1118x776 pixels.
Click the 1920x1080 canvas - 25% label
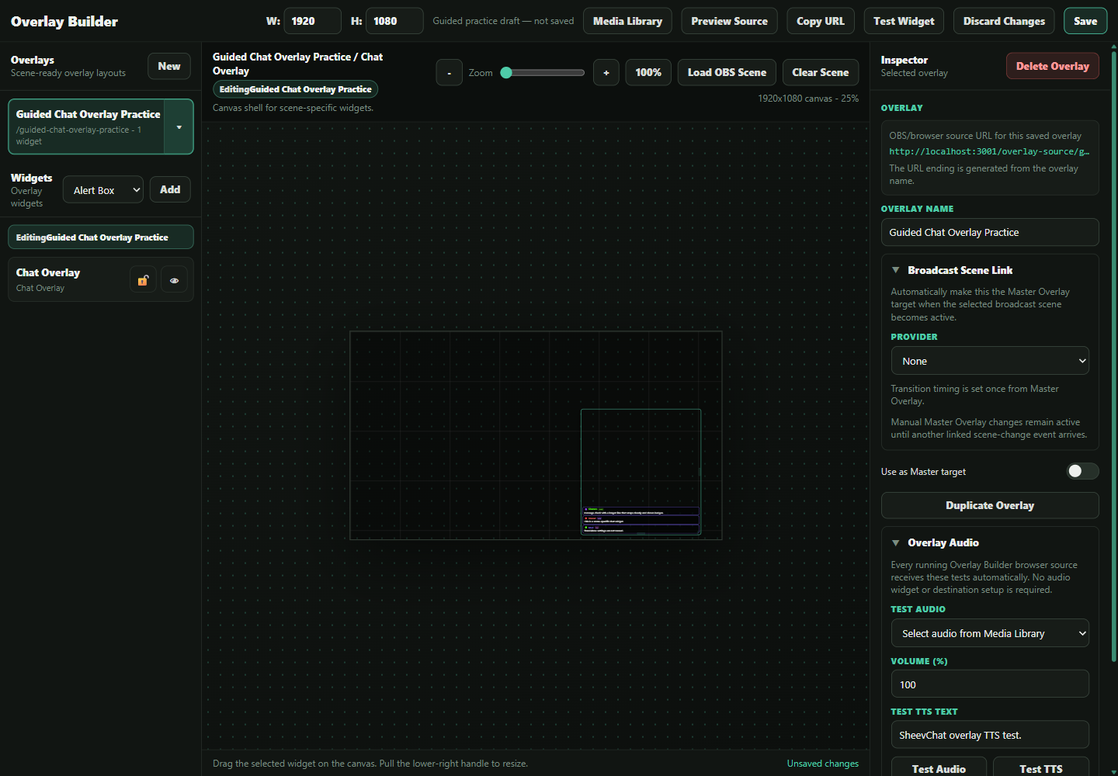click(x=808, y=99)
